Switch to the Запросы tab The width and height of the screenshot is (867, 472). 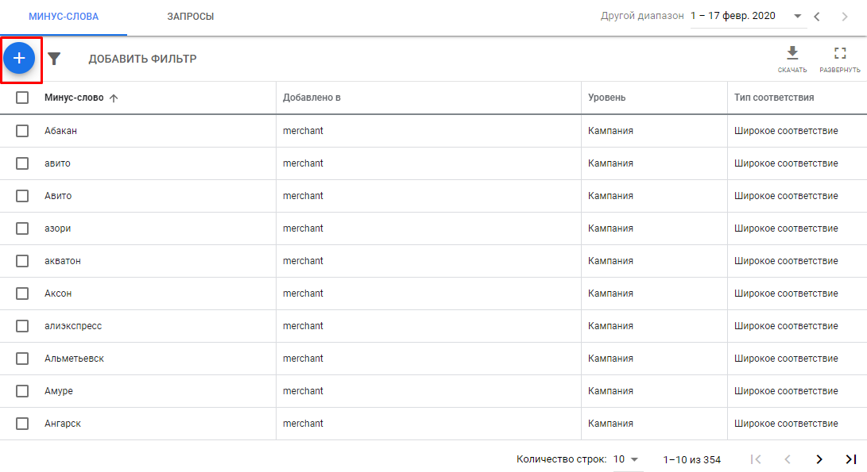(190, 17)
